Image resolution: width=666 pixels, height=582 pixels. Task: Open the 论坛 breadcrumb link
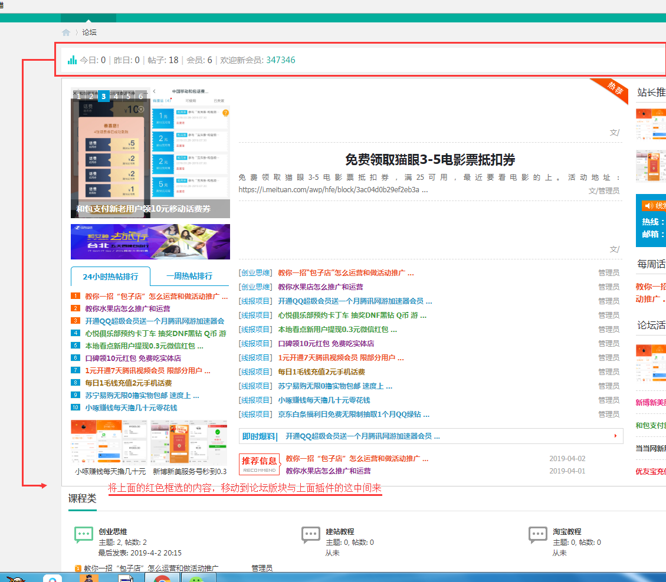89,32
